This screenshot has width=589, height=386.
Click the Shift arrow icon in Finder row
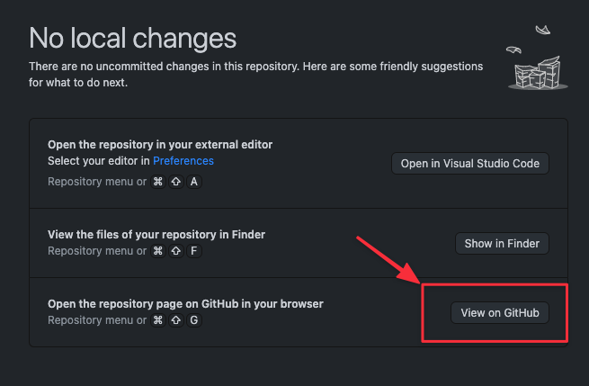[175, 251]
